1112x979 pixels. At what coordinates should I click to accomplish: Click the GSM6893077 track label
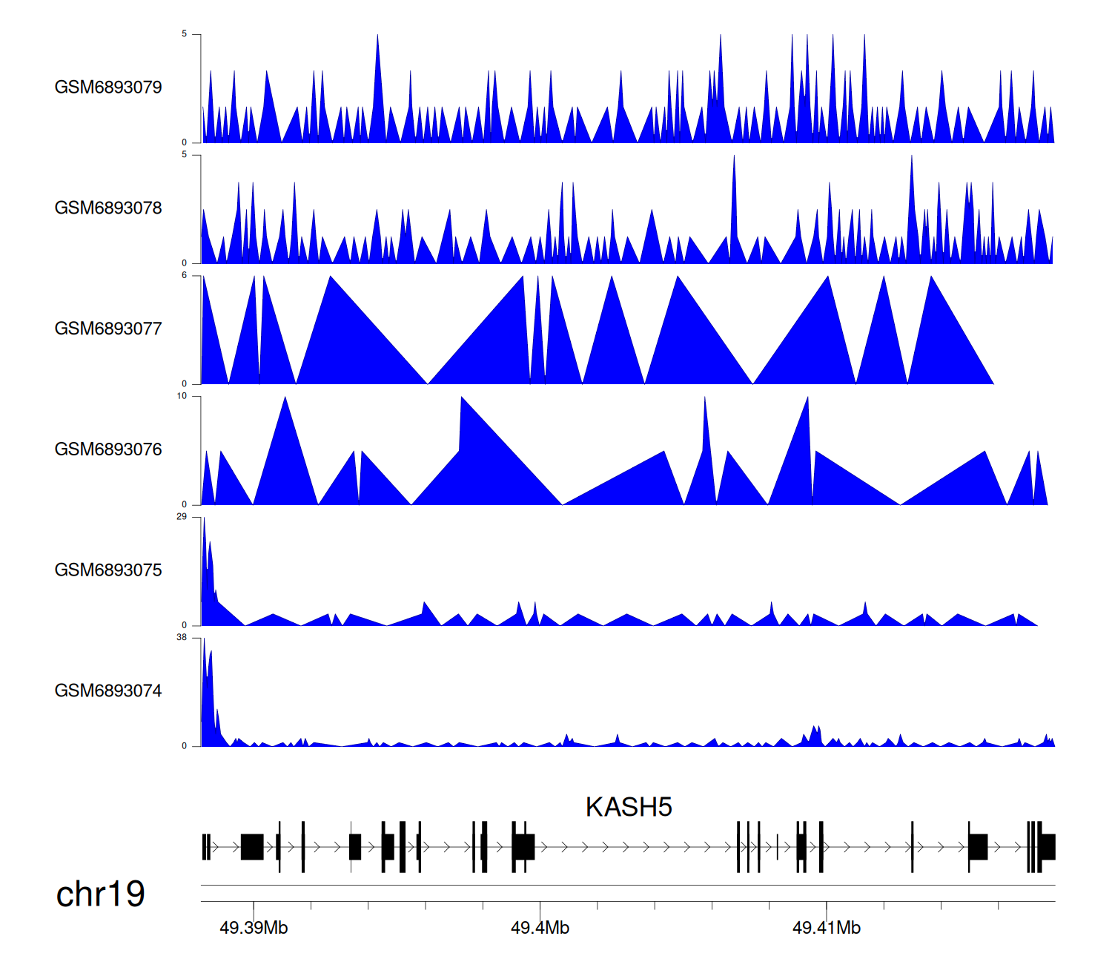click(108, 329)
